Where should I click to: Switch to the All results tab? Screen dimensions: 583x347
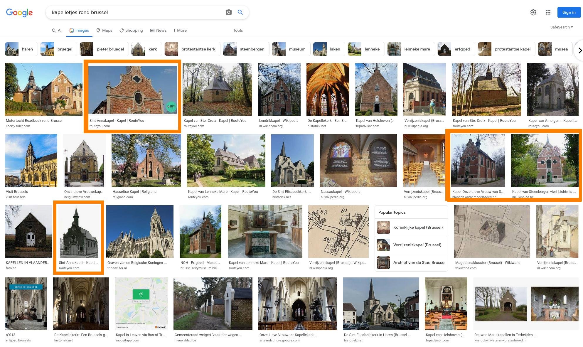point(57,30)
